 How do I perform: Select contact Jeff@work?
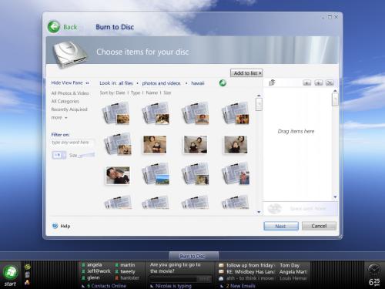click(x=99, y=271)
